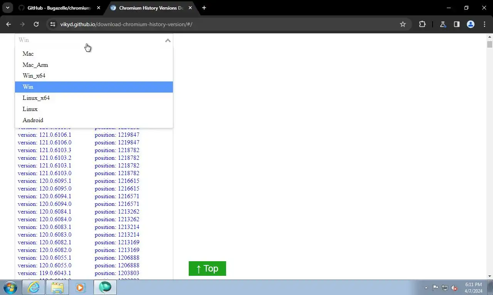The image size is (493, 295).
Task: Select Android from the platform list
Action: pos(94,120)
